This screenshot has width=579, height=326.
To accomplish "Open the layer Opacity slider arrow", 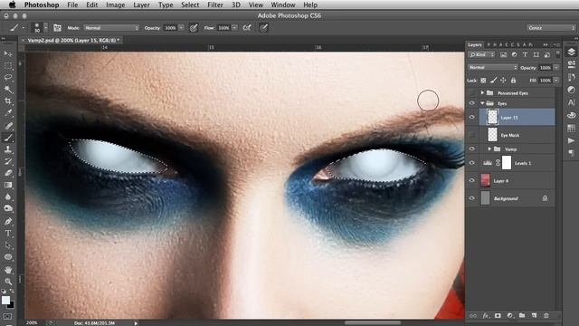I will click(556, 68).
